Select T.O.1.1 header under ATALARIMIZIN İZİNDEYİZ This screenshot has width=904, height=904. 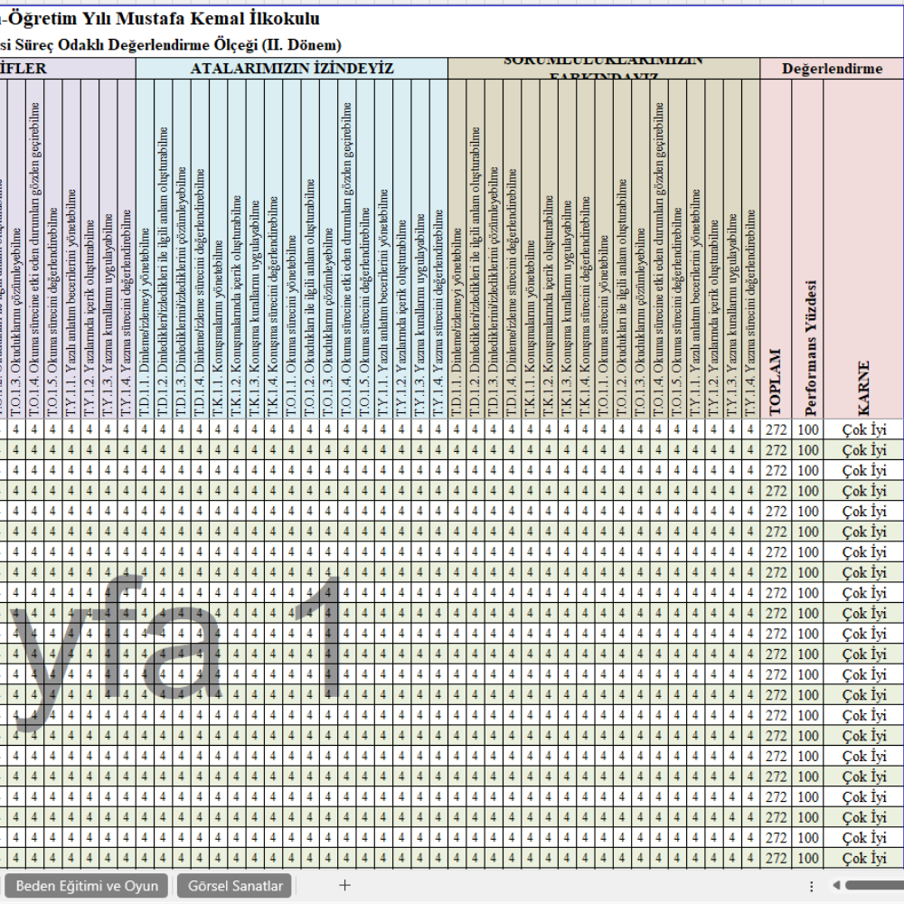pyautogui.click(x=292, y=250)
